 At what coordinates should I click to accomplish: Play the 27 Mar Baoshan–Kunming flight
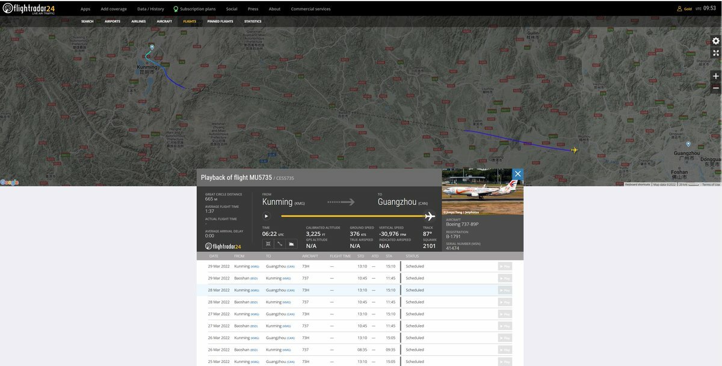pos(505,326)
